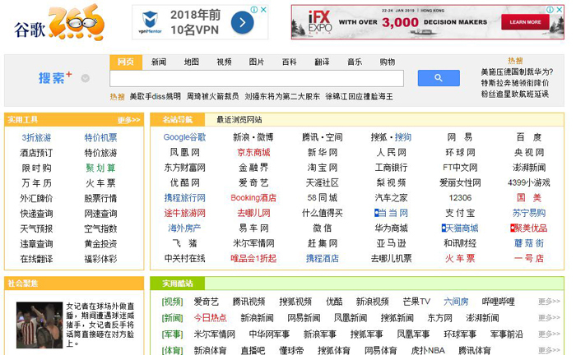
Task: Open the football news thumbnail image
Action: click(39, 325)
